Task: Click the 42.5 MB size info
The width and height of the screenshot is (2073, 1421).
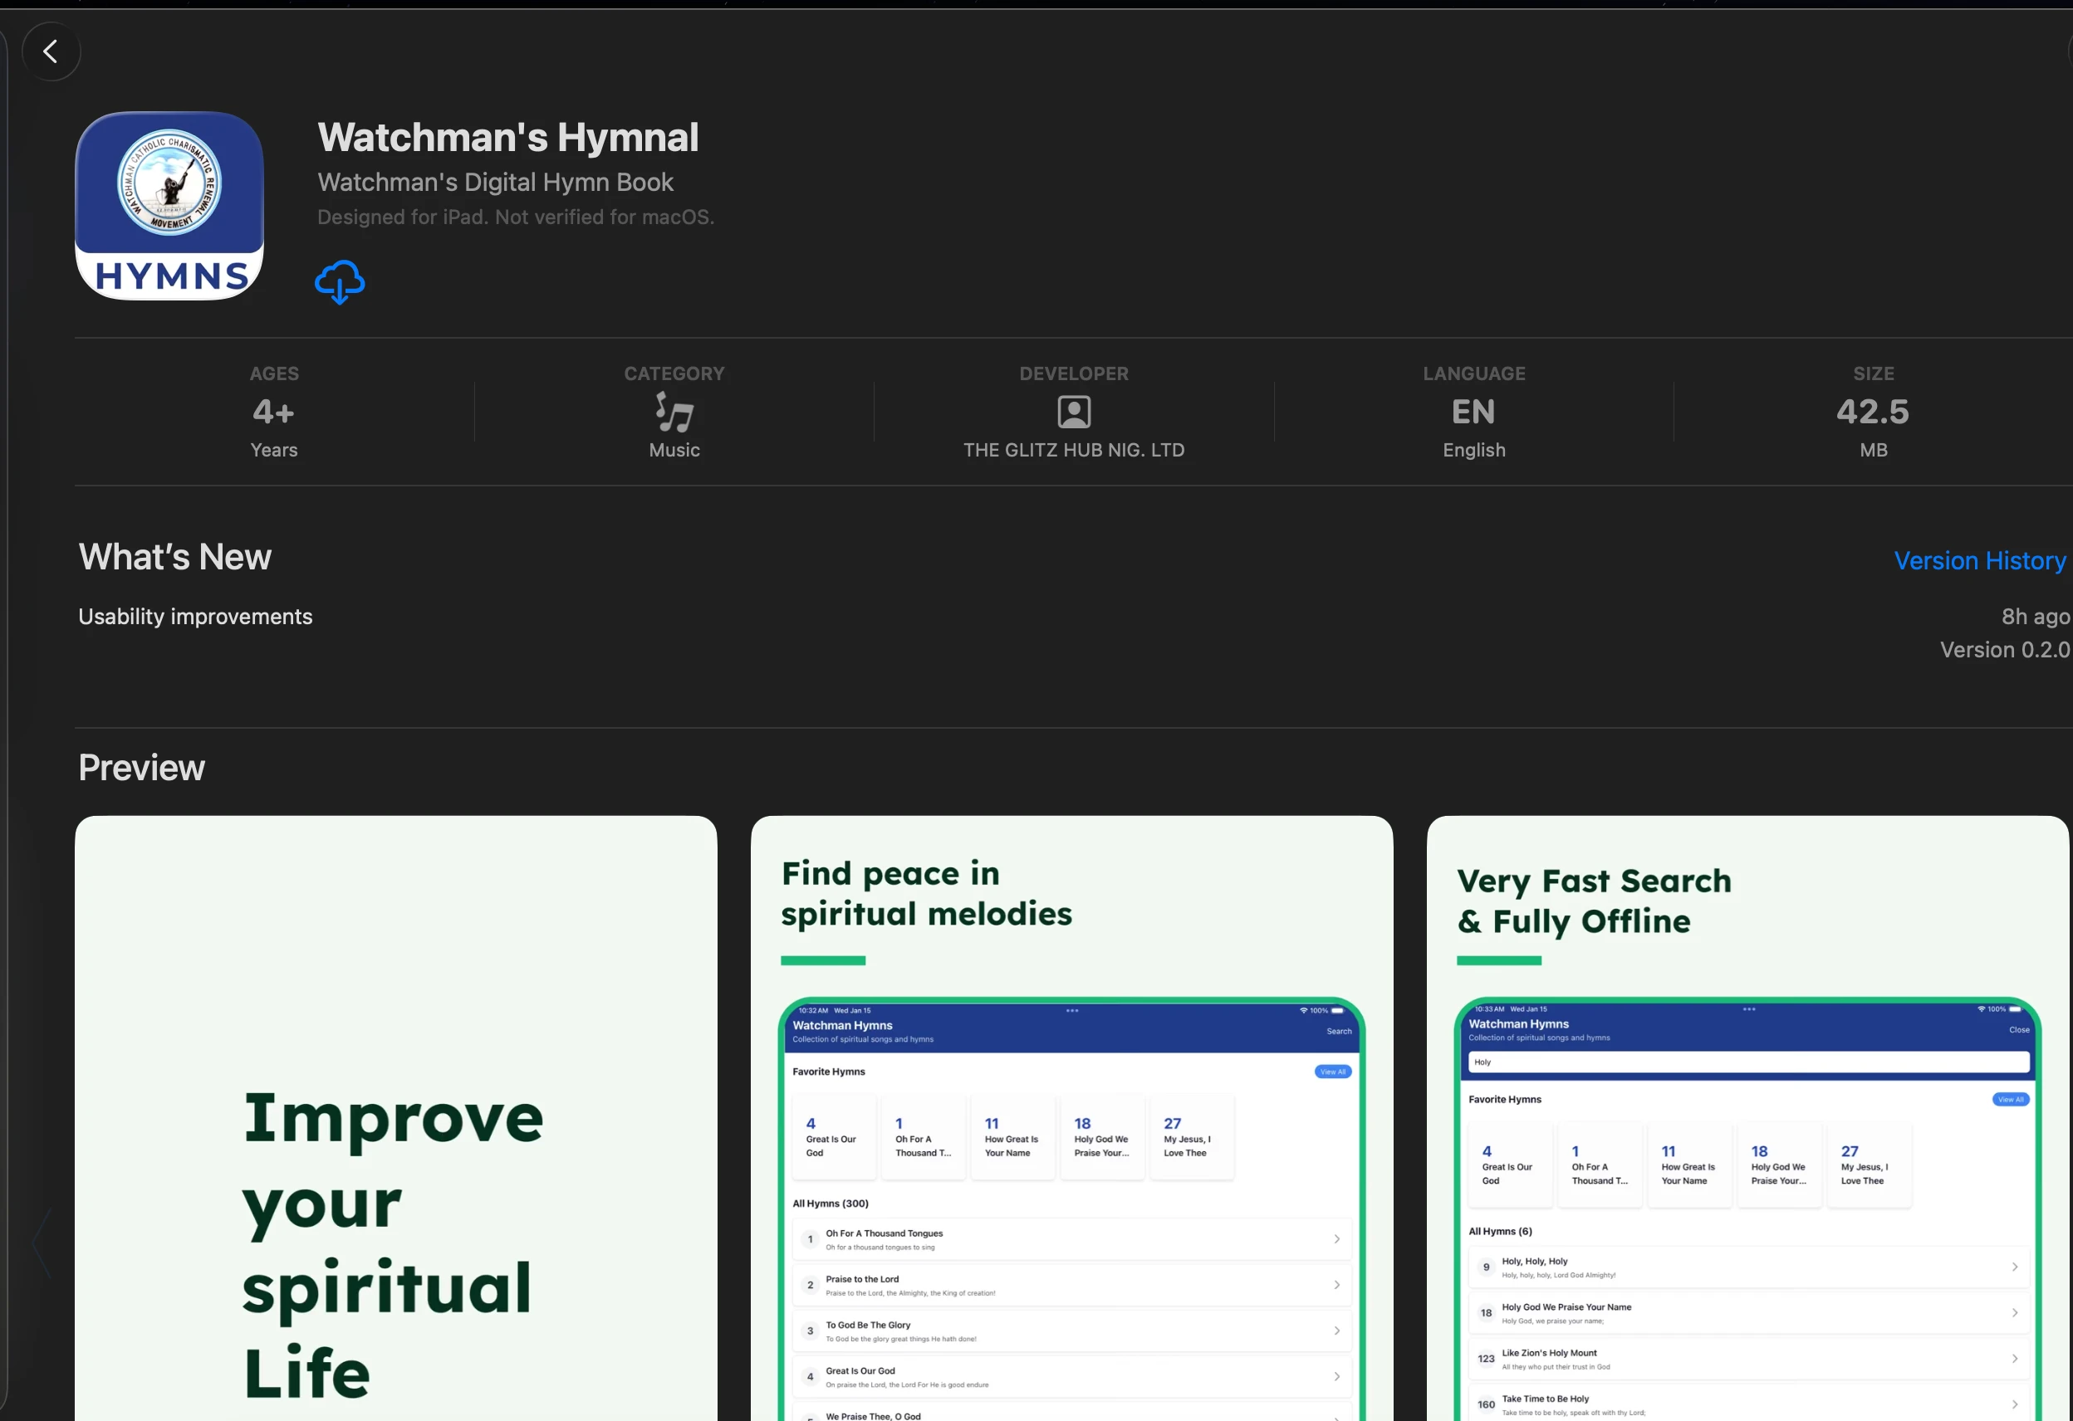Action: (1872, 412)
